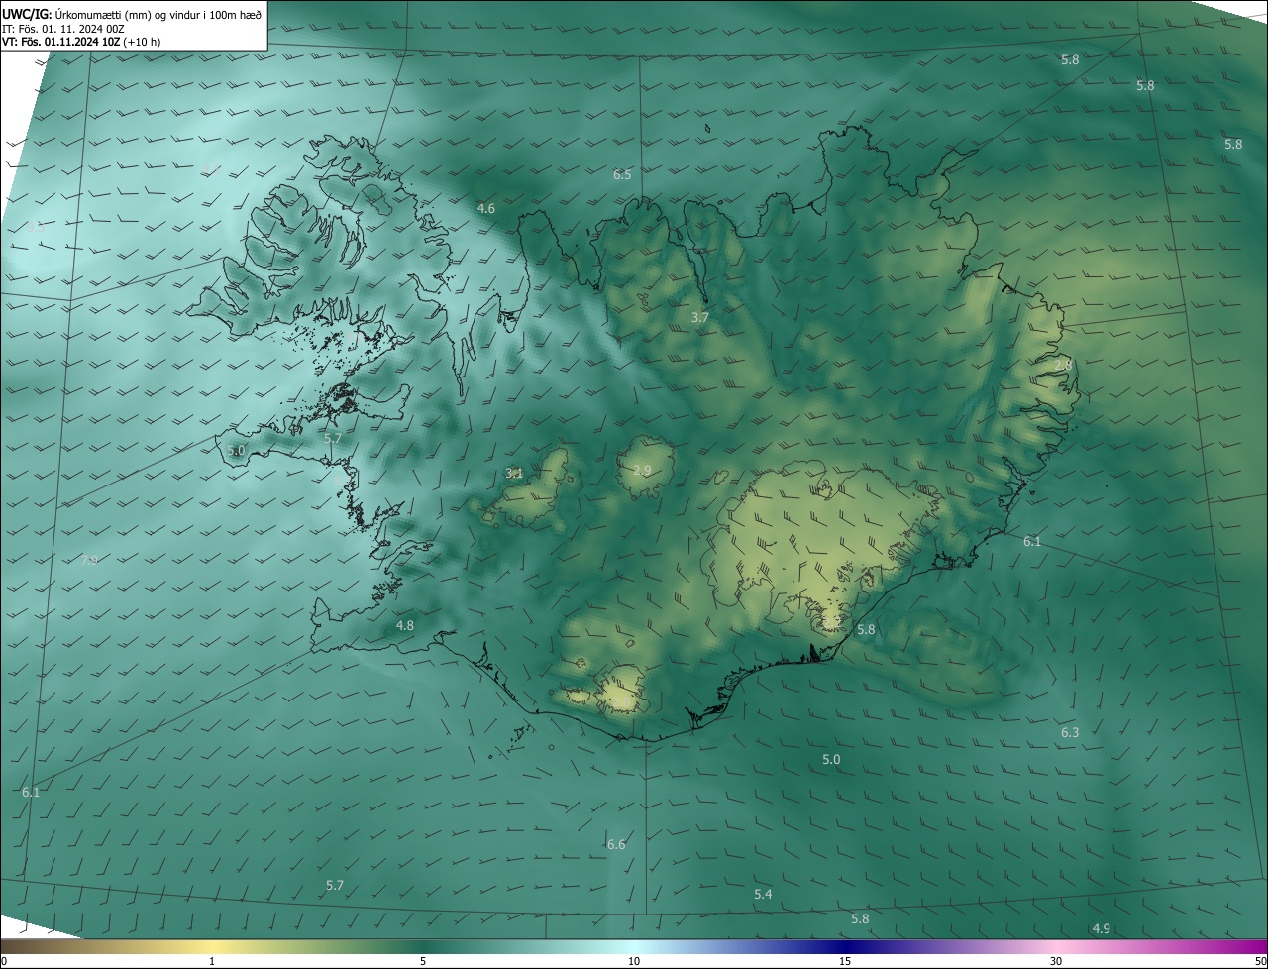Pick the 50 endpoint of the color scale

(x=1260, y=961)
